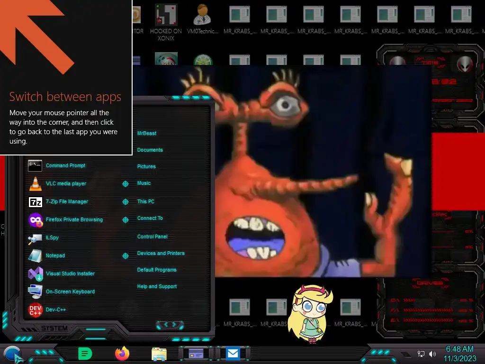The width and height of the screenshot is (485, 364).
Task: Click the volume speaker icon in the tray
Action: 432,354
